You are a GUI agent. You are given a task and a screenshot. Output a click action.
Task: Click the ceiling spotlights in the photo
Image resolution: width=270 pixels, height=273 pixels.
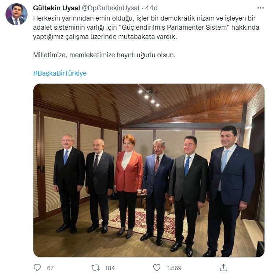[x=149, y=96]
